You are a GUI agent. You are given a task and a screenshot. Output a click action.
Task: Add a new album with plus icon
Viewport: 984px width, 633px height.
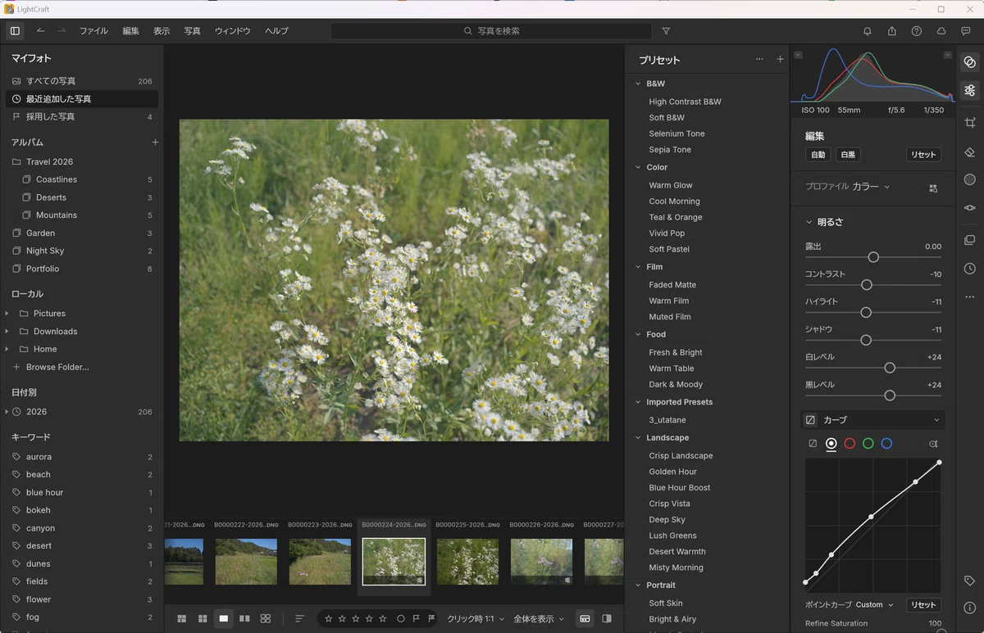click(x=155, y=142)
